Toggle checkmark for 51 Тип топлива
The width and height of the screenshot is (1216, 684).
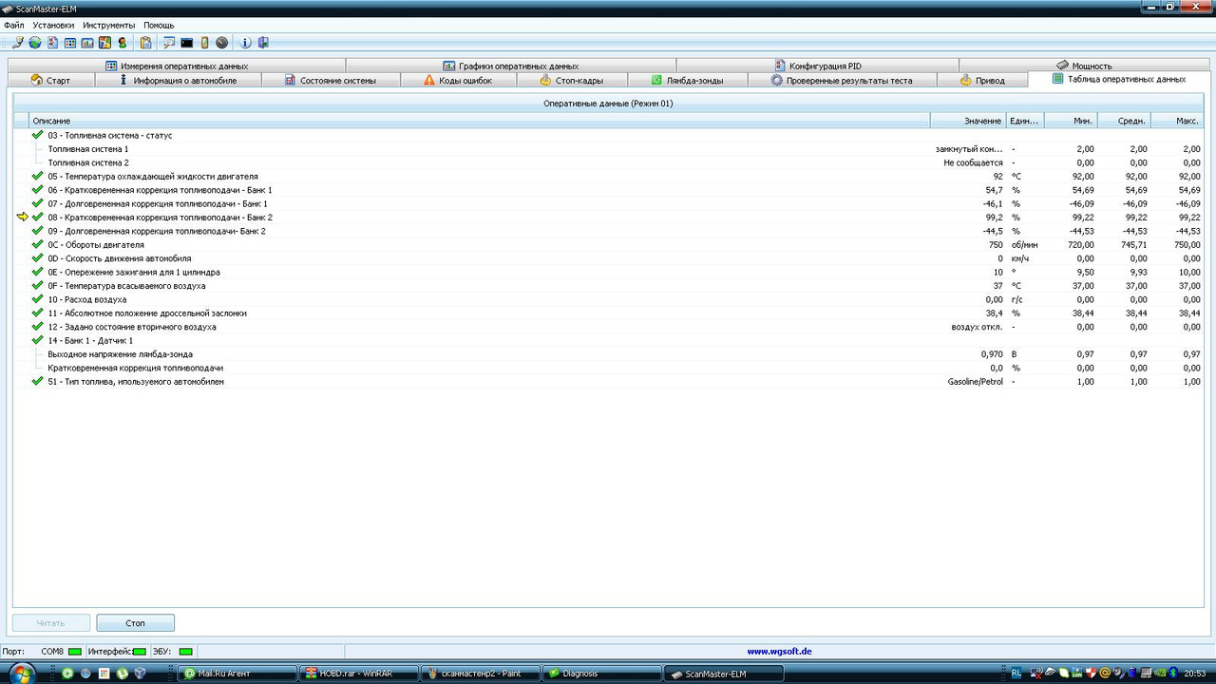pyautogui.click(x=38, y=381)
